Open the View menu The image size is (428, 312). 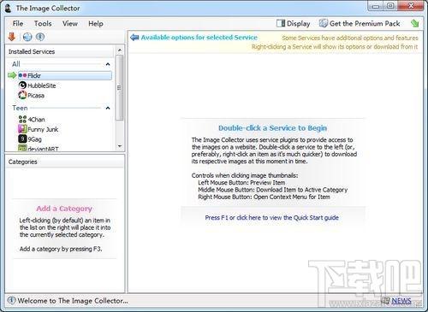click(x=70, y=23)
